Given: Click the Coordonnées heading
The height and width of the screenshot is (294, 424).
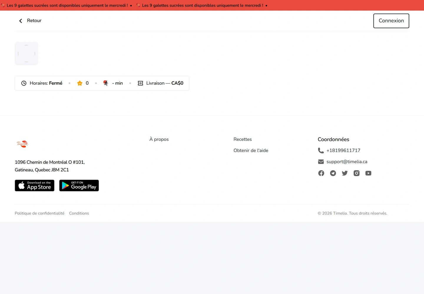Looking at the screenshot, I should [333, 139].
